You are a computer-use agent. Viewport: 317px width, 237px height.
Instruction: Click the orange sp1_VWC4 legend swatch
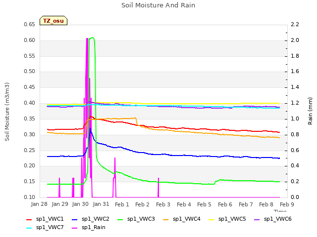166,219
